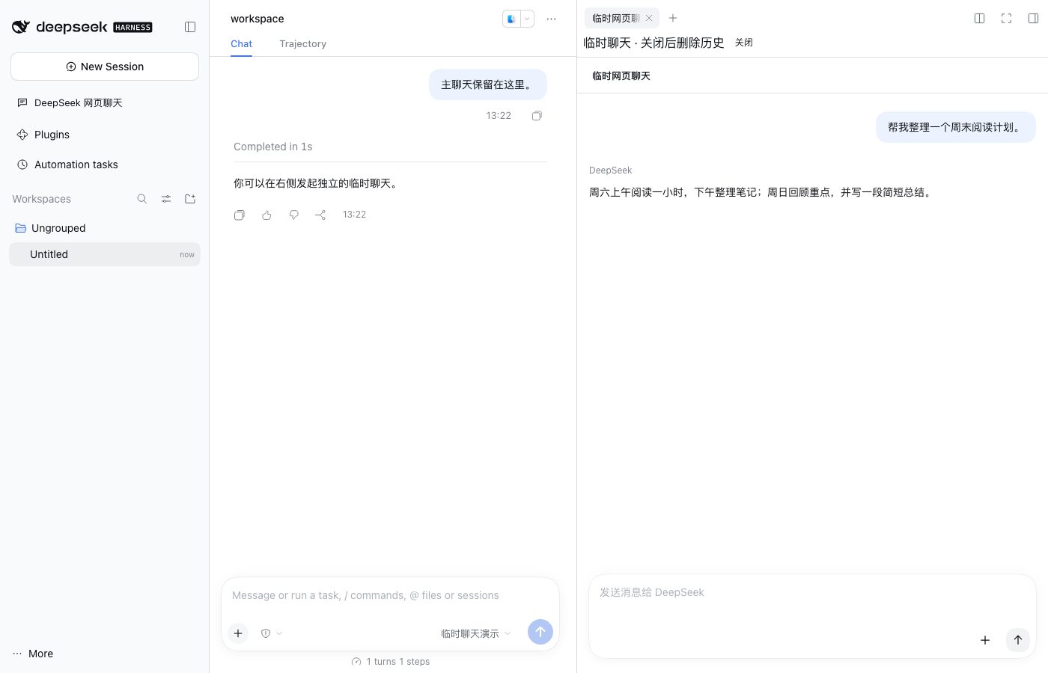
Task: Enter fullscreen for right panel
Action: click(x=1006, y=19)
